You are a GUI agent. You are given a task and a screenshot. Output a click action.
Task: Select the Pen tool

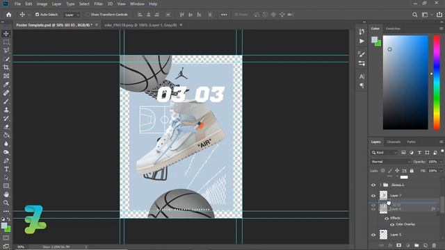[6, 160]
